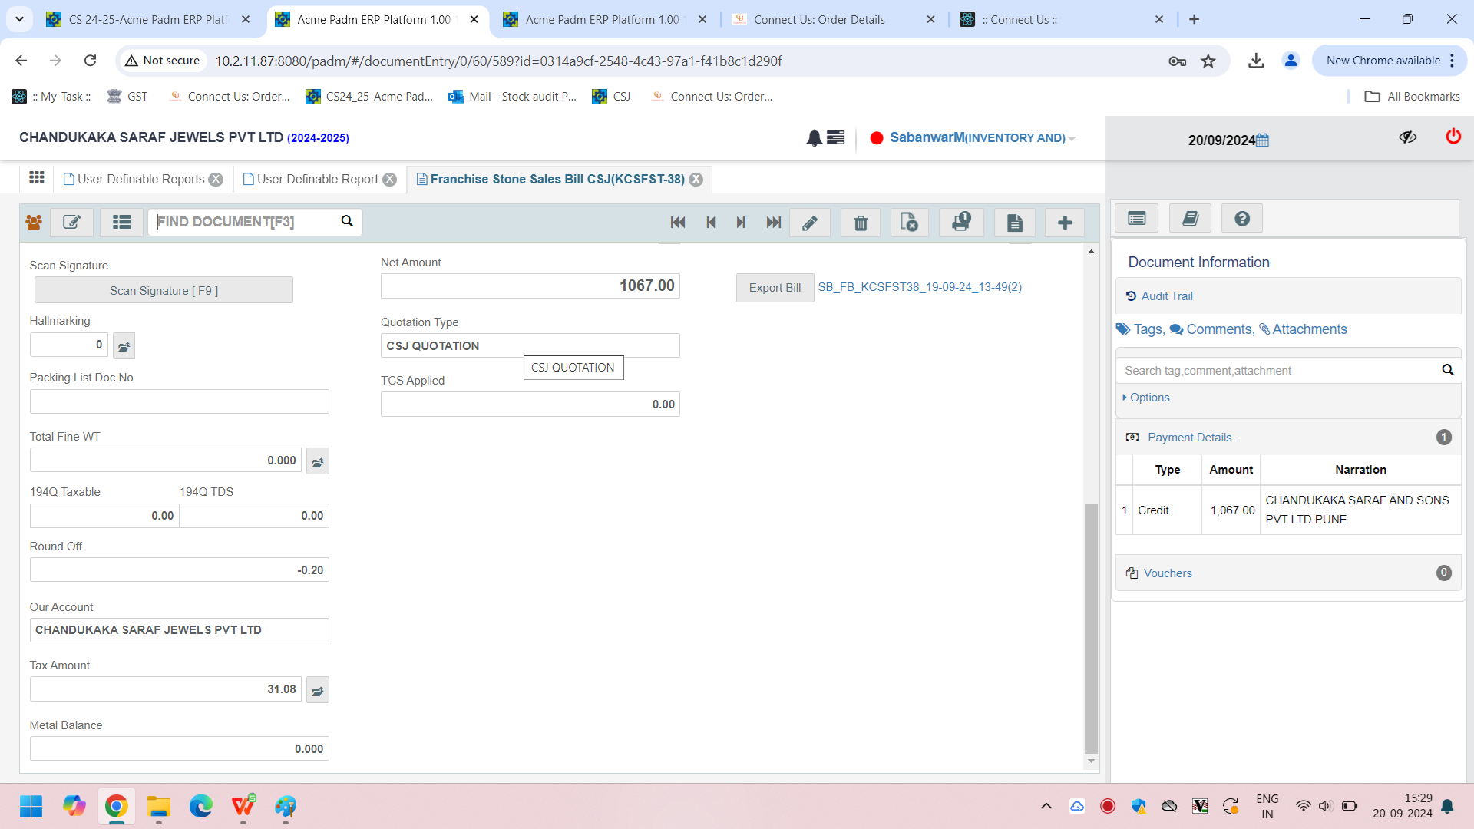This screenshot has width=1474, height=829.
Task: Click the Tax Amount lookup icon
Action: (318, 690)
